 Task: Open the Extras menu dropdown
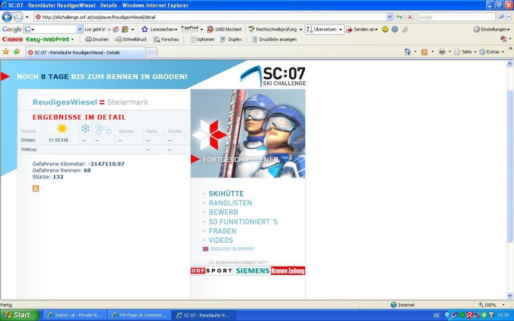[x=492, y=52]
